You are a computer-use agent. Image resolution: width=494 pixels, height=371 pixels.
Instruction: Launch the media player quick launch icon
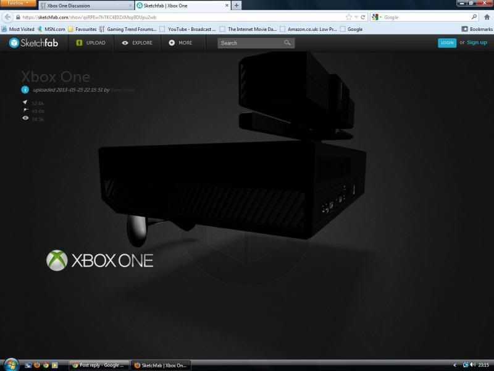pos(55,365)
